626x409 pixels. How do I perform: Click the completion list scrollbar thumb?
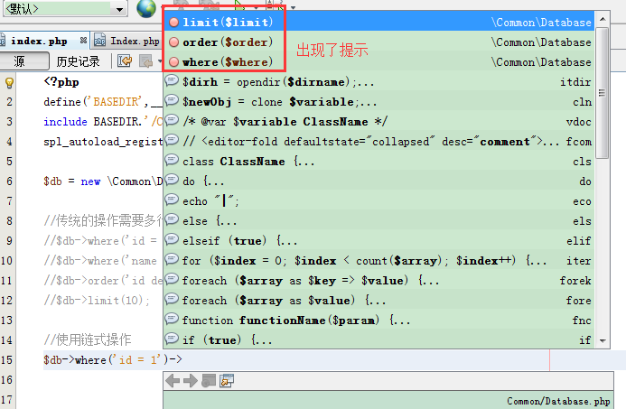602,93
